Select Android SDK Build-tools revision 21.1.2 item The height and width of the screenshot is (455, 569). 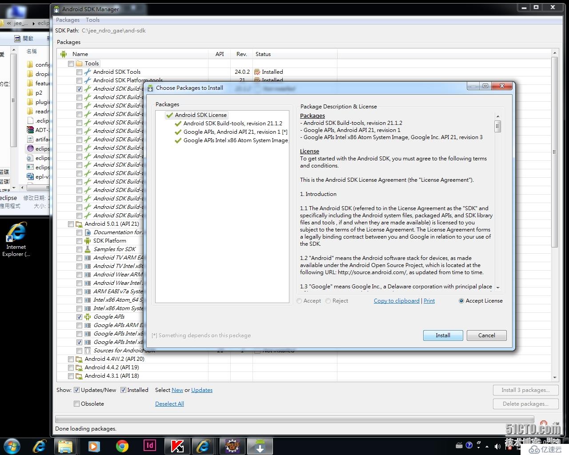click(232, 124)
